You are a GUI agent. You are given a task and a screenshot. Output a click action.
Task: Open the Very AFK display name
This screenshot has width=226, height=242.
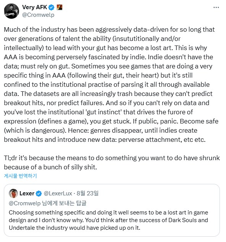coord(34,7)
